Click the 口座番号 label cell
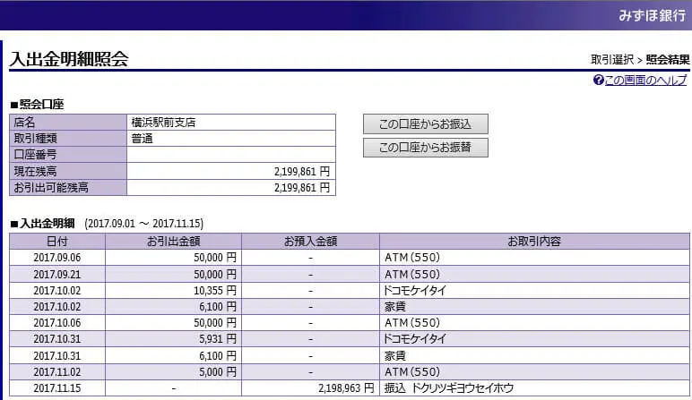 click(x=68, y=155)
